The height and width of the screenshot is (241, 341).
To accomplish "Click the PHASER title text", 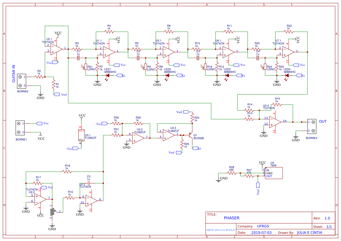I will (x=232, y=218).
